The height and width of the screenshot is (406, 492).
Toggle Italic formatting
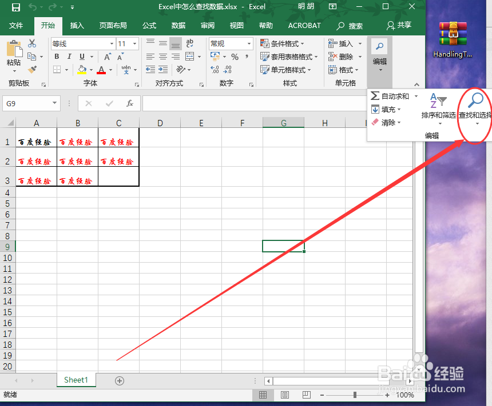(68, 57)
